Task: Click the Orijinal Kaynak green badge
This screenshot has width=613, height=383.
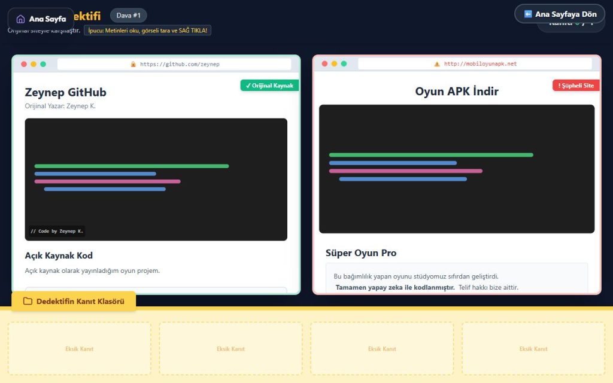Action: pos(269,86)
